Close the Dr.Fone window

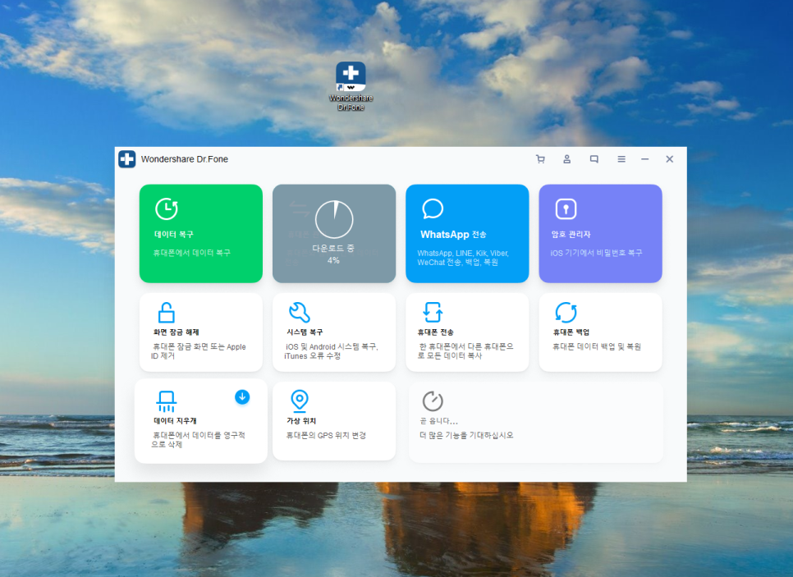[x=670, y=159]
